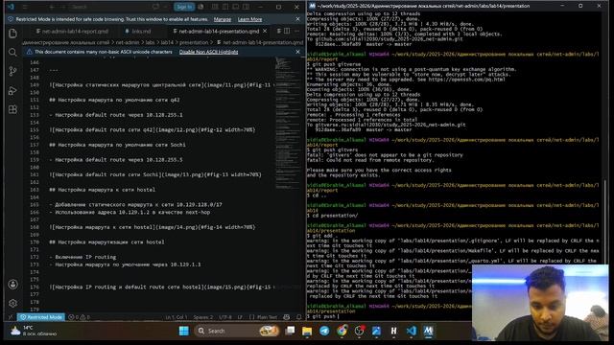
Task: Open Task View on the taskbar
Action: (290, 331)
